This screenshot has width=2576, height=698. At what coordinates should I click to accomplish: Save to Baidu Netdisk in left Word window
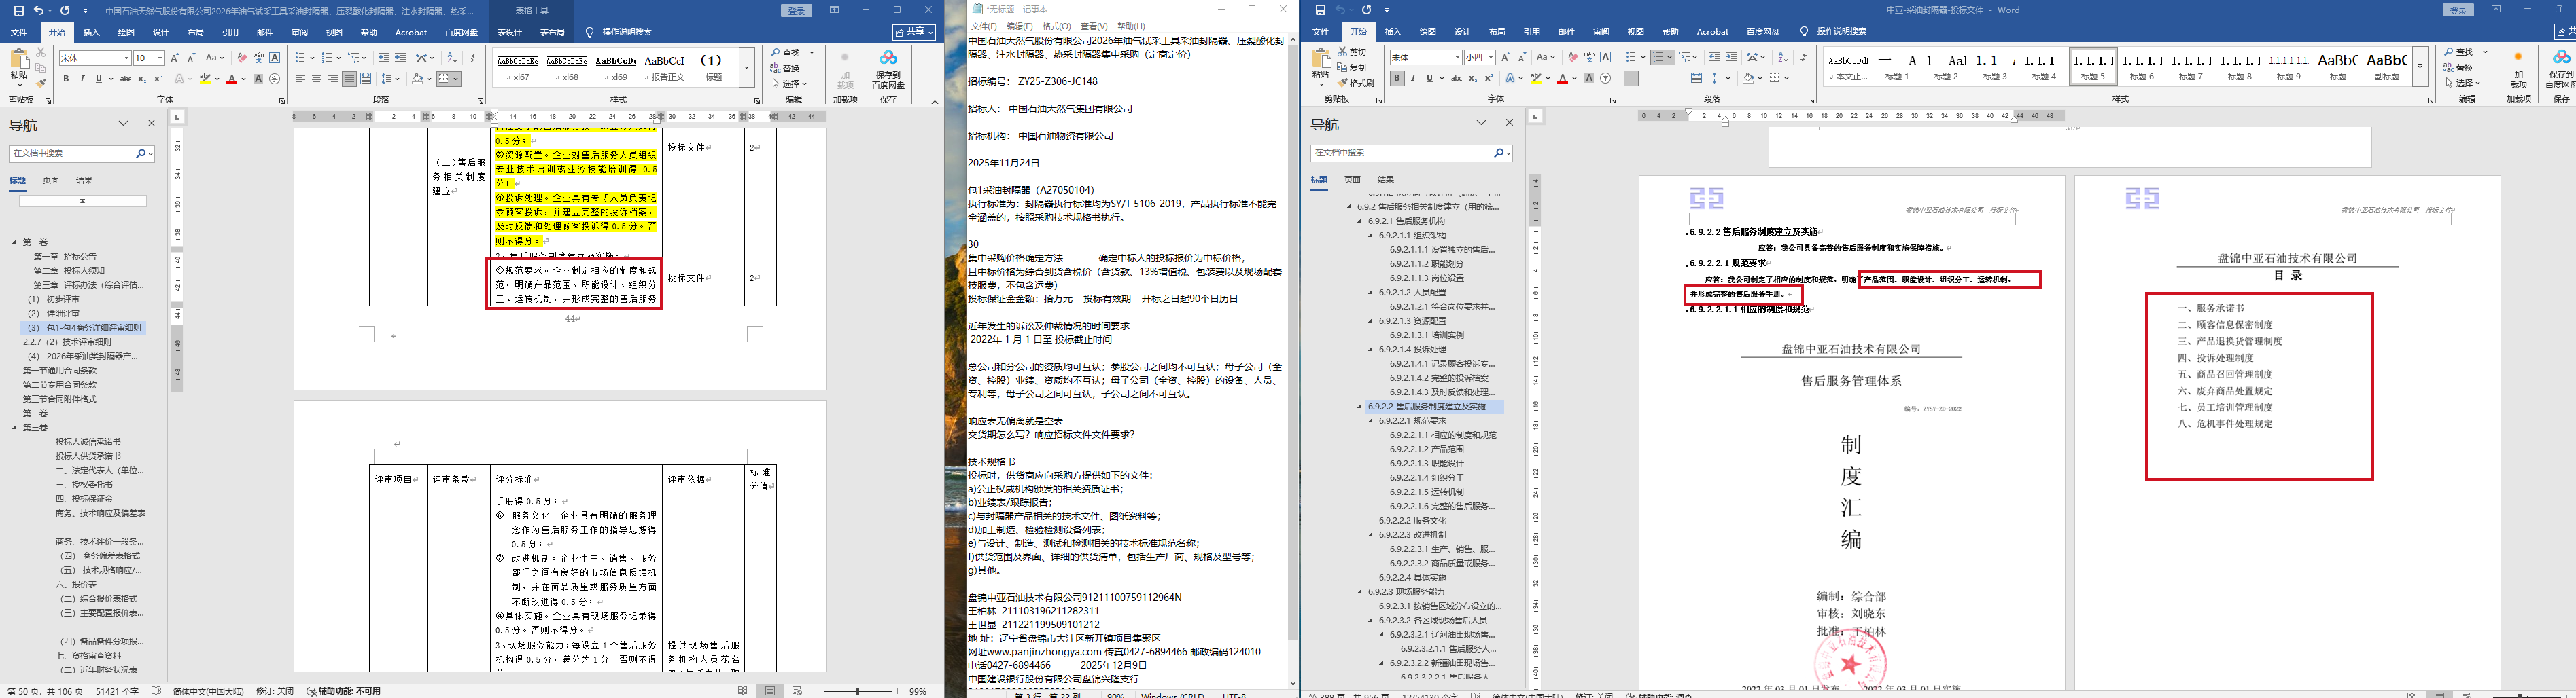pyautogui.click(x=888, y=69)
